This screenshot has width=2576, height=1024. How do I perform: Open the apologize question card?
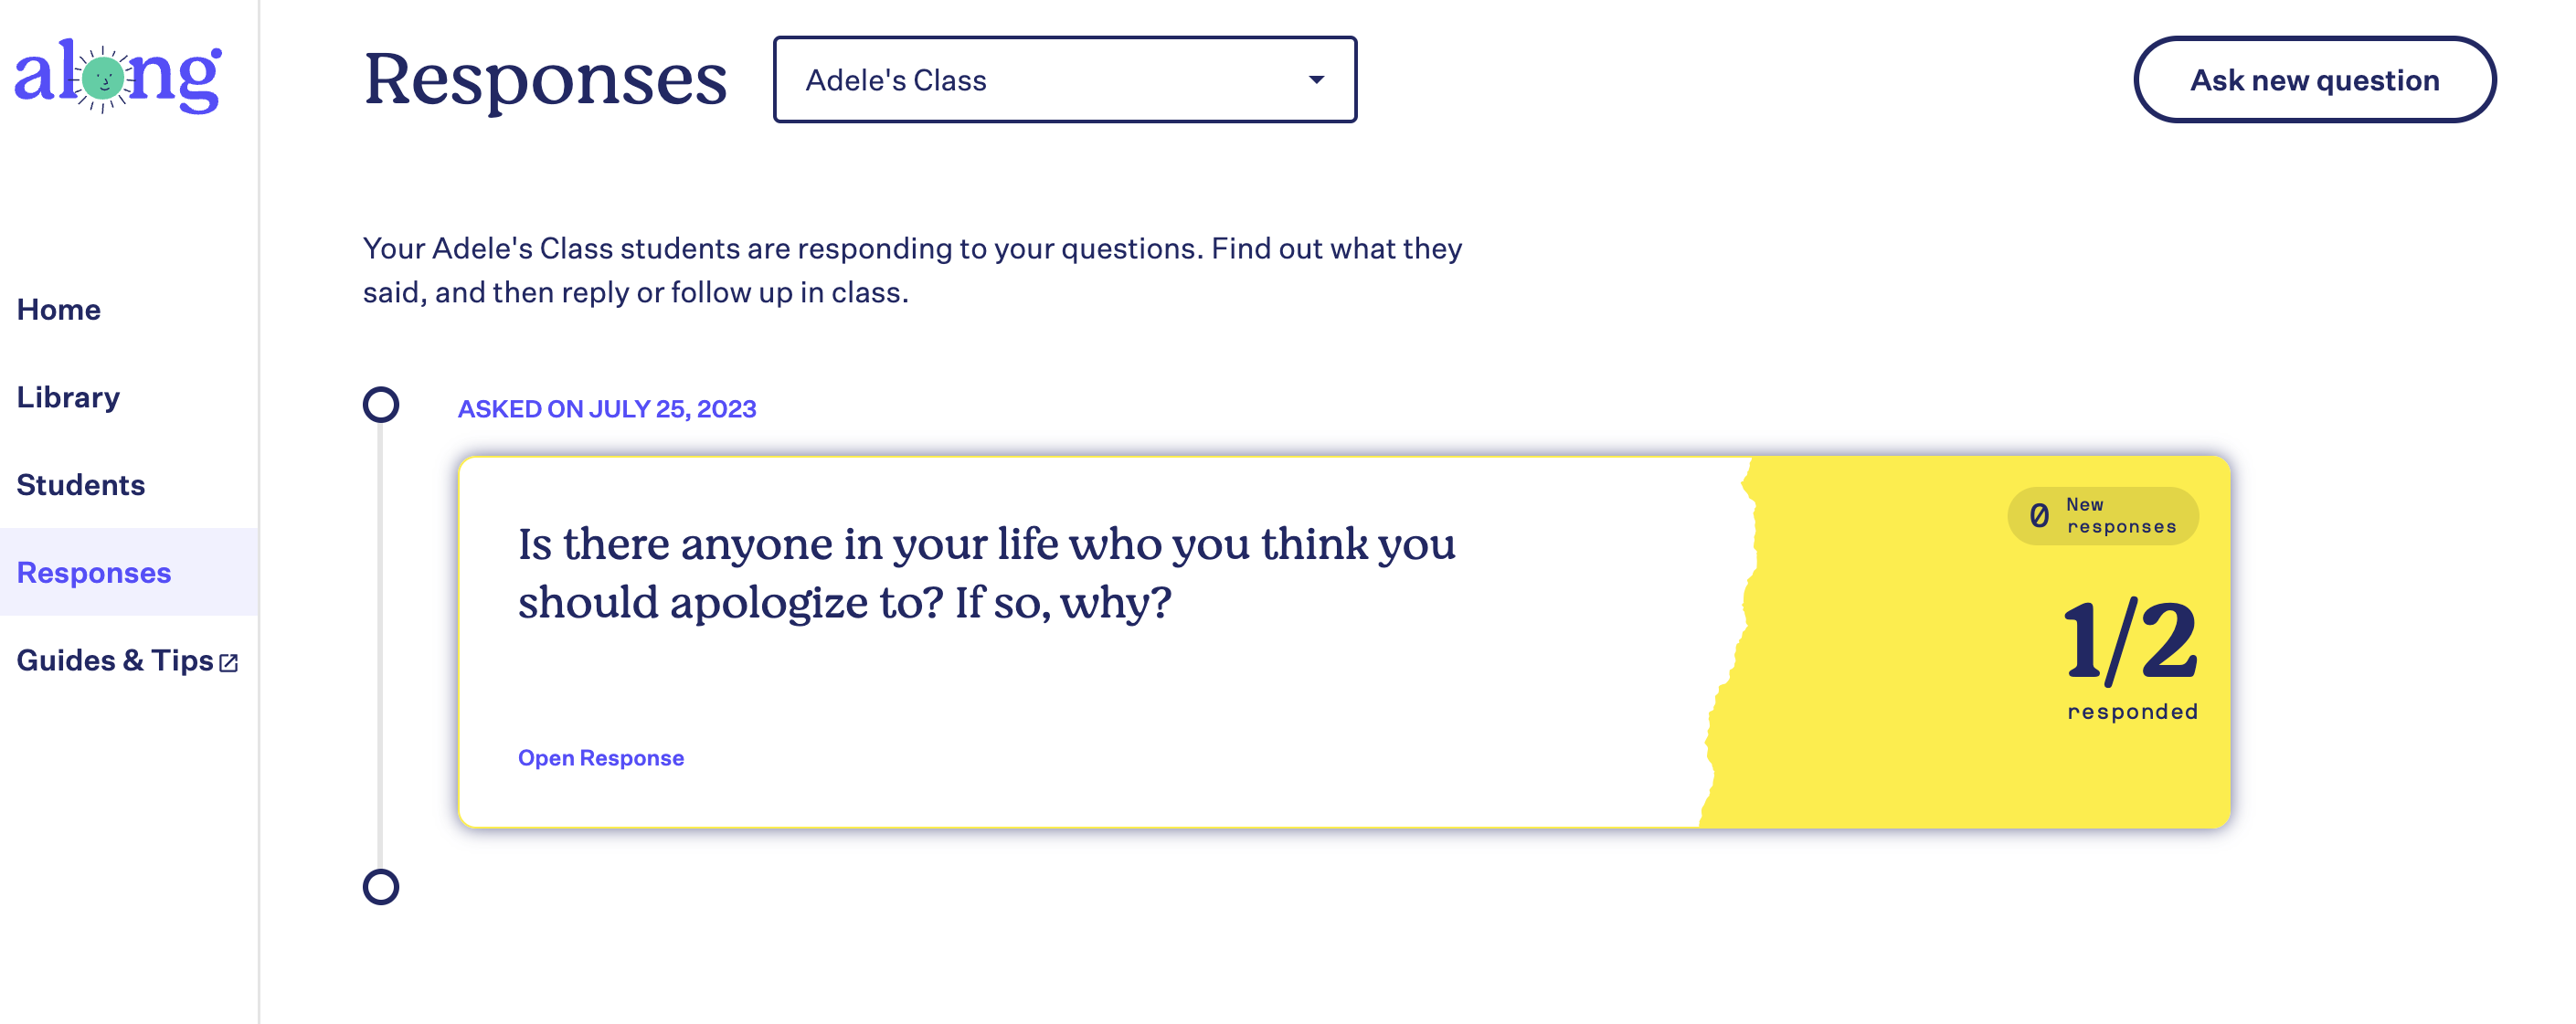point(1344,641)
